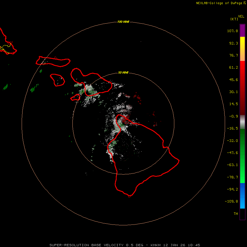Image resolution: width=247 pixels, height=247 pixels.
Task: Click the 92.3 legend value
Action: click(234, 43)
